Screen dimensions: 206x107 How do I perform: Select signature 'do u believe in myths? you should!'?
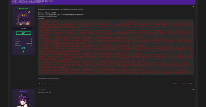(49, 78)
